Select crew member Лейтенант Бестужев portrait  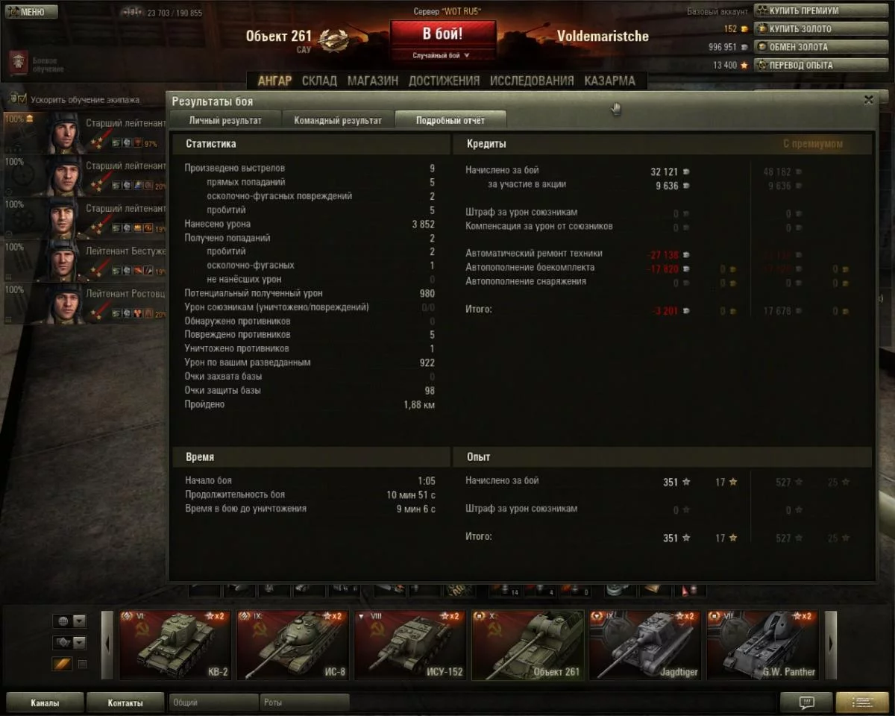tap(66, 261)
